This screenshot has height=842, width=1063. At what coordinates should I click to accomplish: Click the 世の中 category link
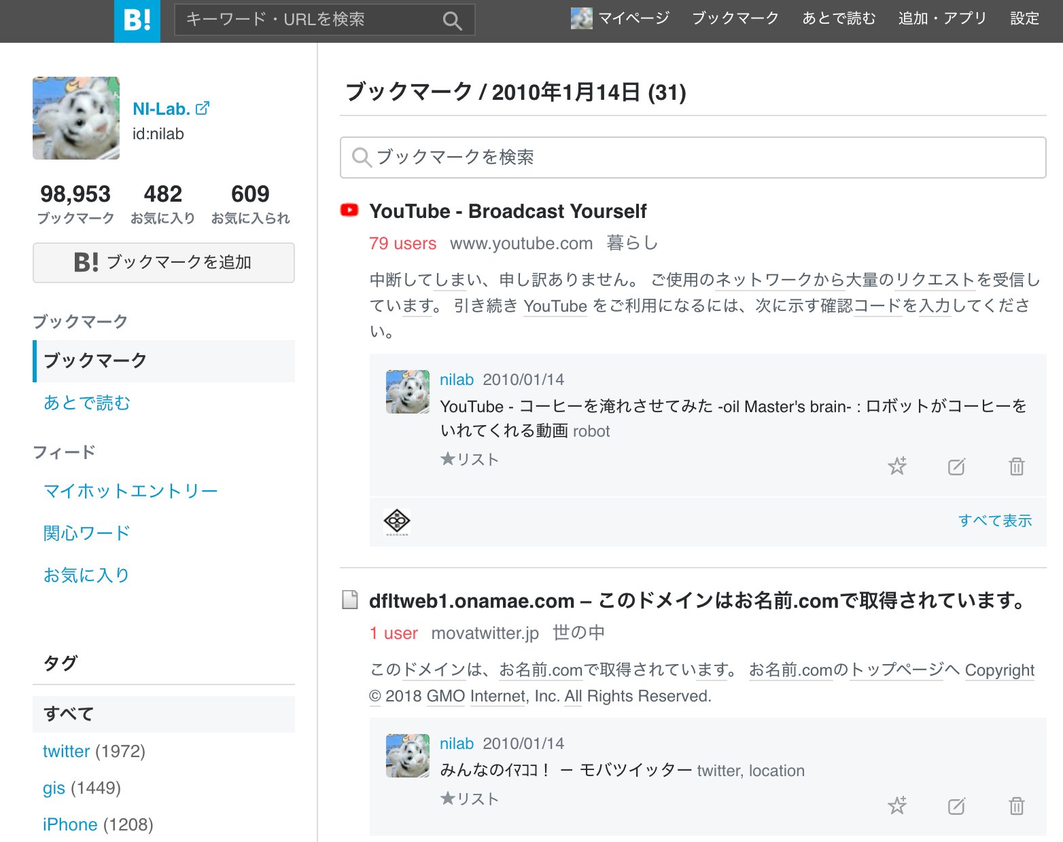click(x=578, y=633)
